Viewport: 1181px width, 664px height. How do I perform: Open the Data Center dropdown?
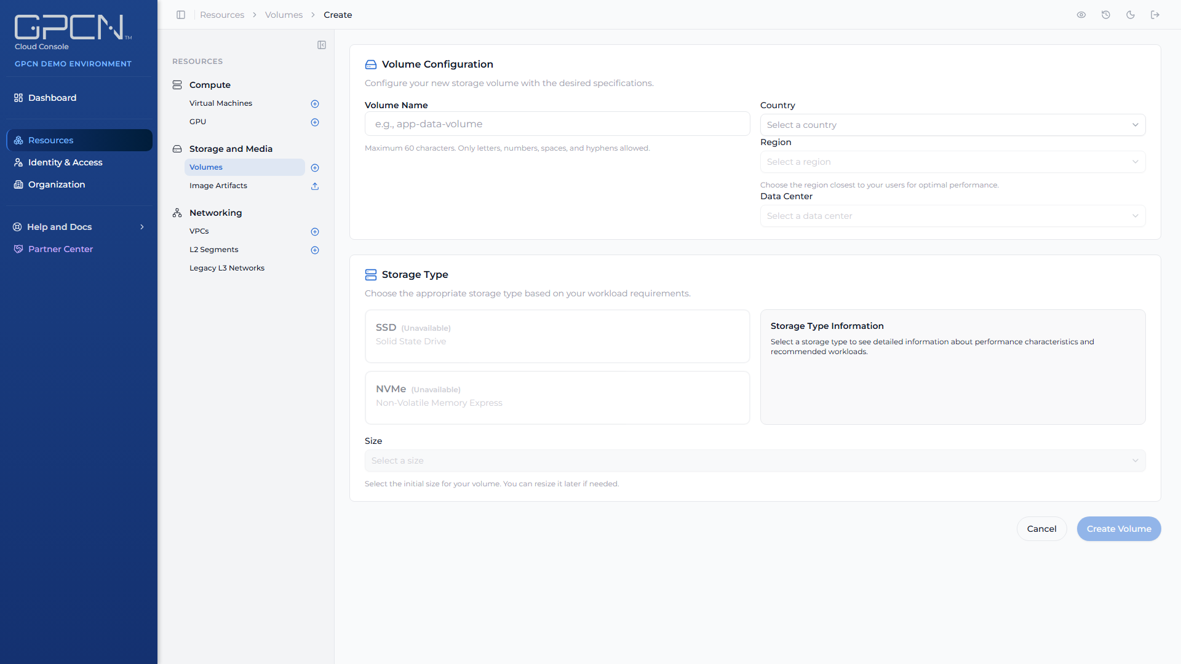(x=953, y=216)
